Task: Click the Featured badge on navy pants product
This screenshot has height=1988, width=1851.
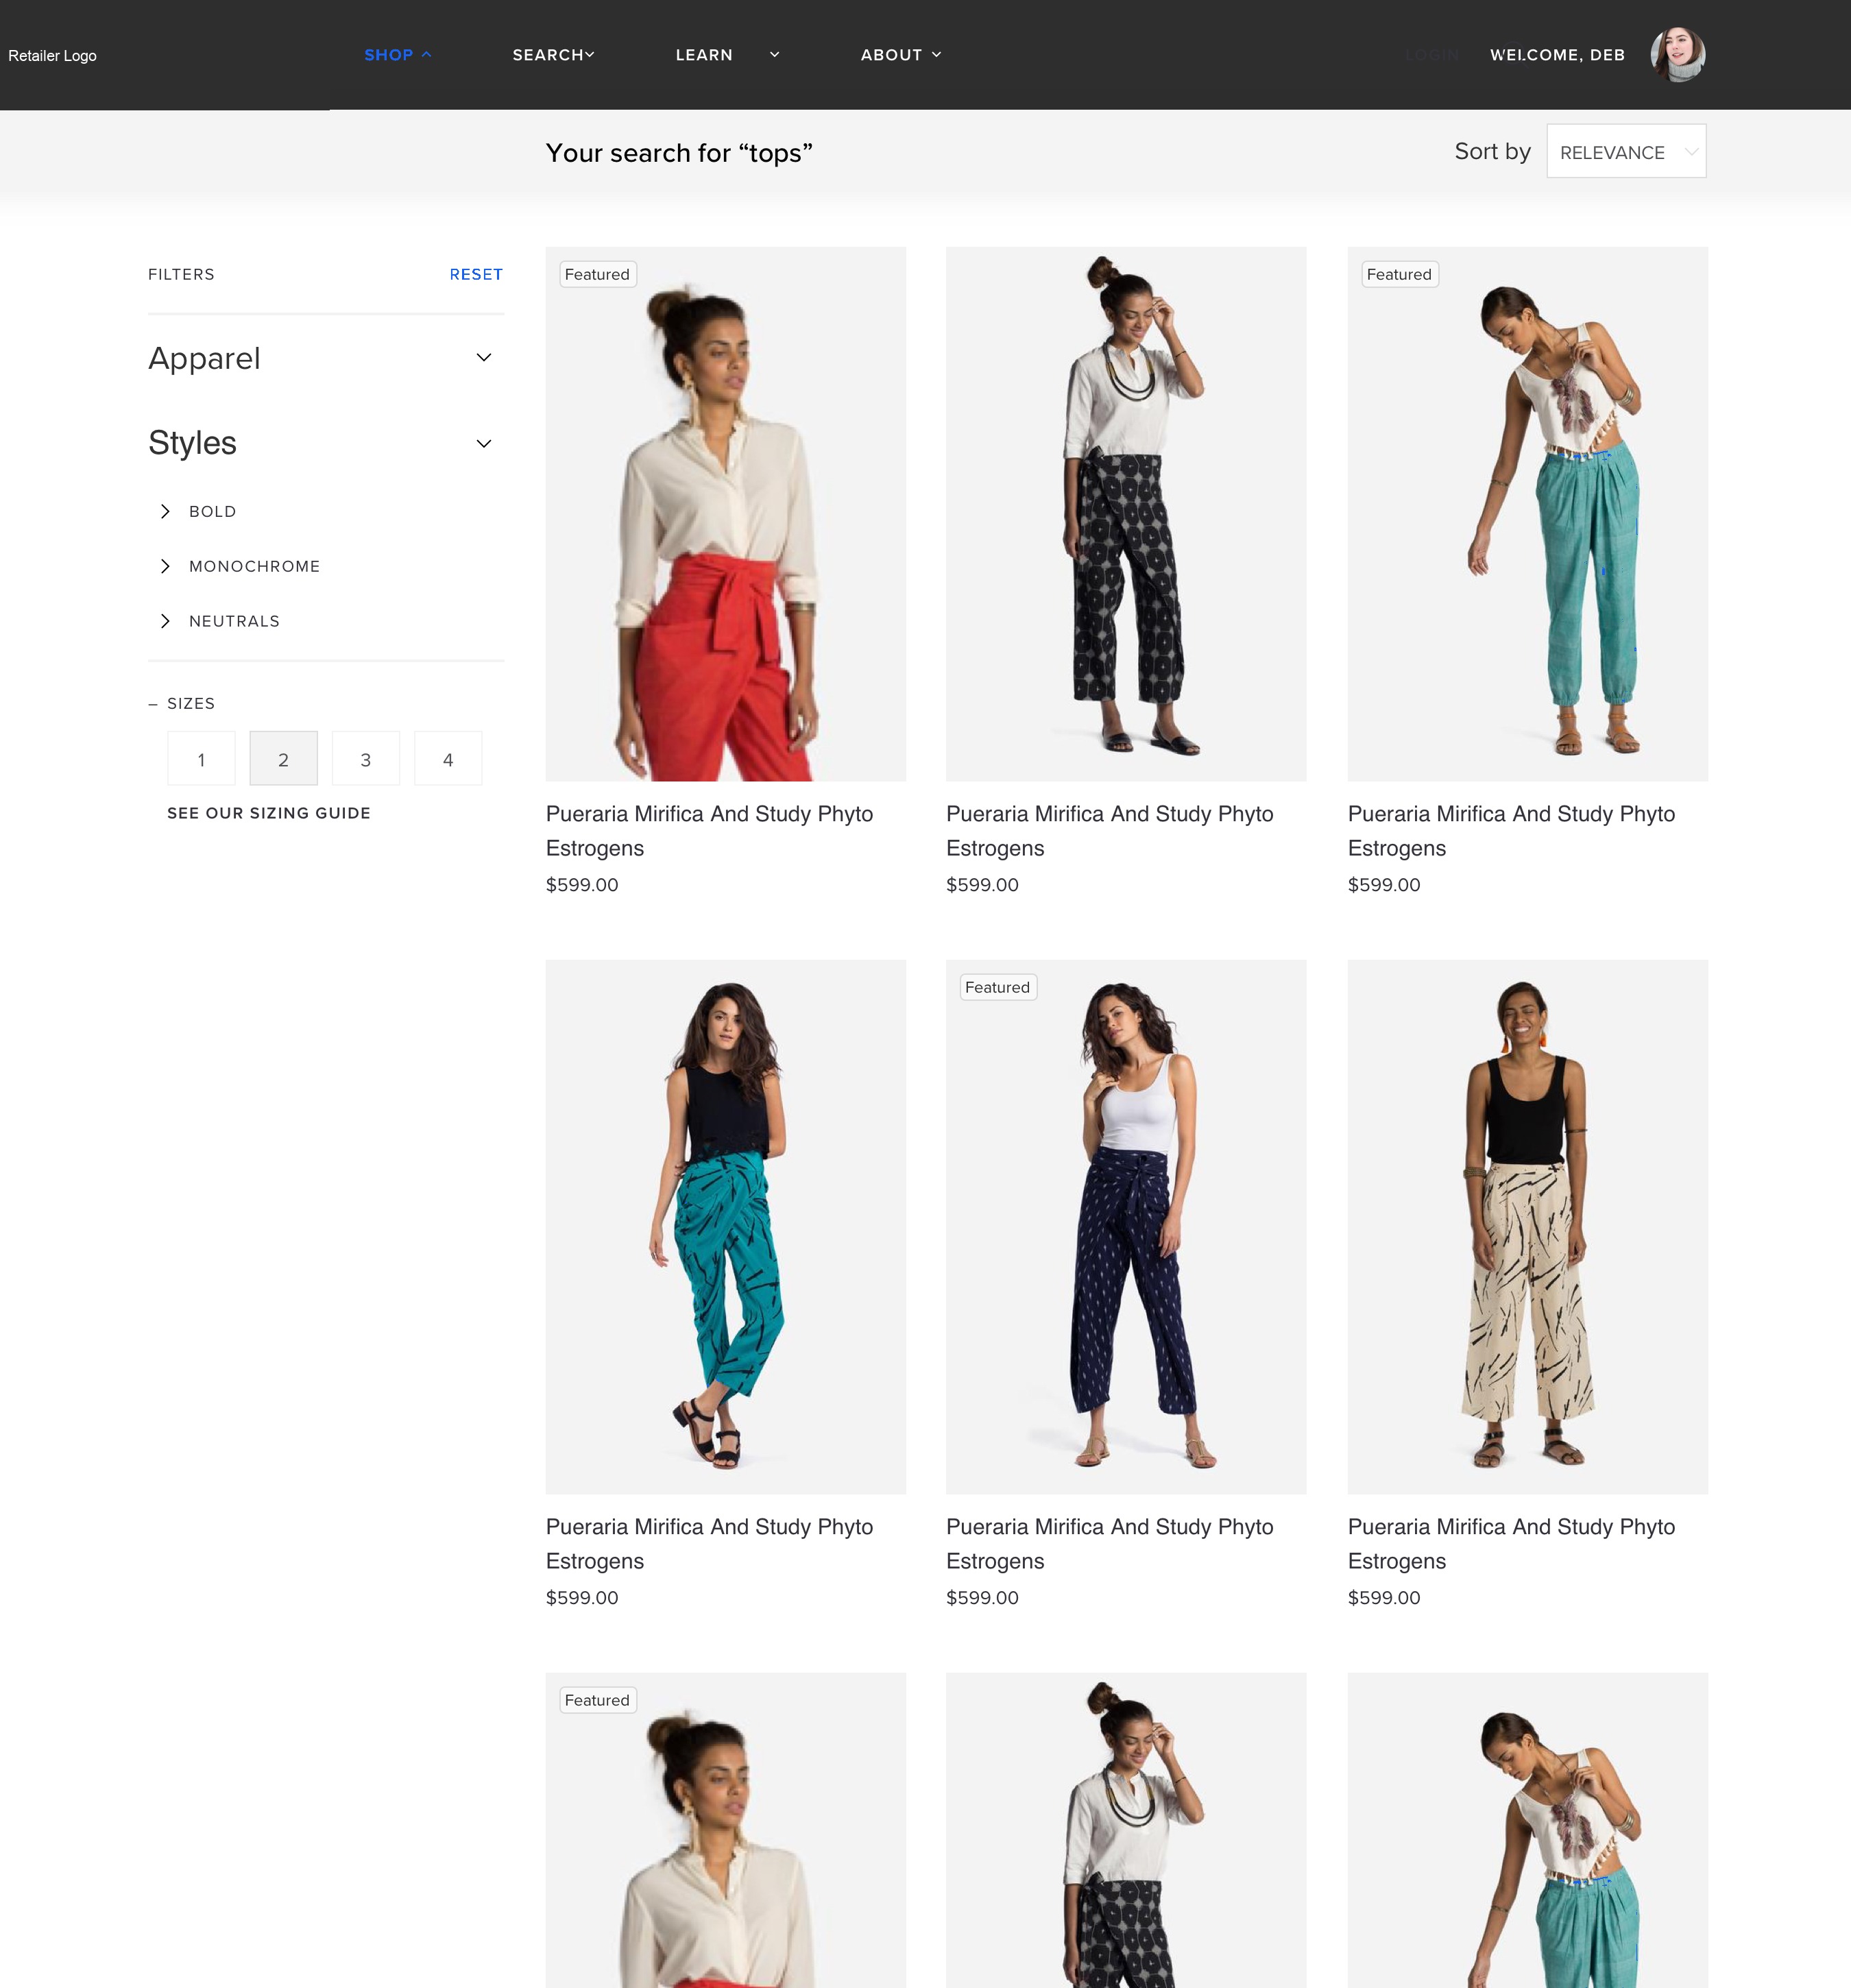Action: pos(997,987)
